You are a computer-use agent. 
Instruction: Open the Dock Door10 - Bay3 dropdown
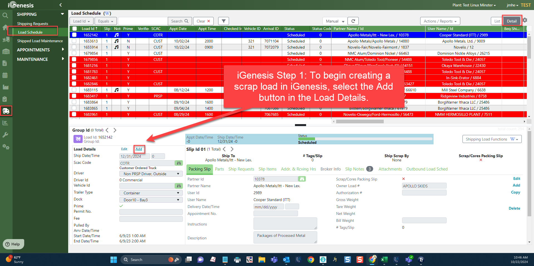coord(151,200)
